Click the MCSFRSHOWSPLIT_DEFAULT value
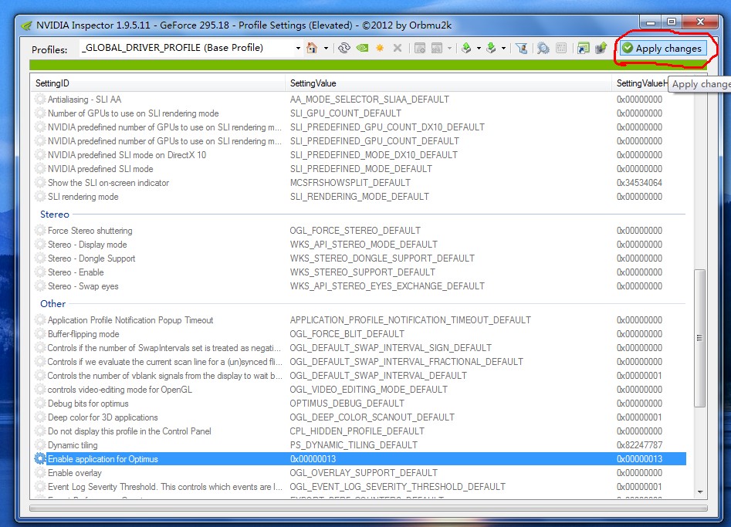The image size is (731, 527). (x=350, y=183)
